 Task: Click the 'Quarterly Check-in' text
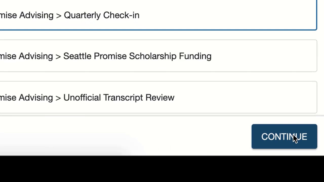101,15
